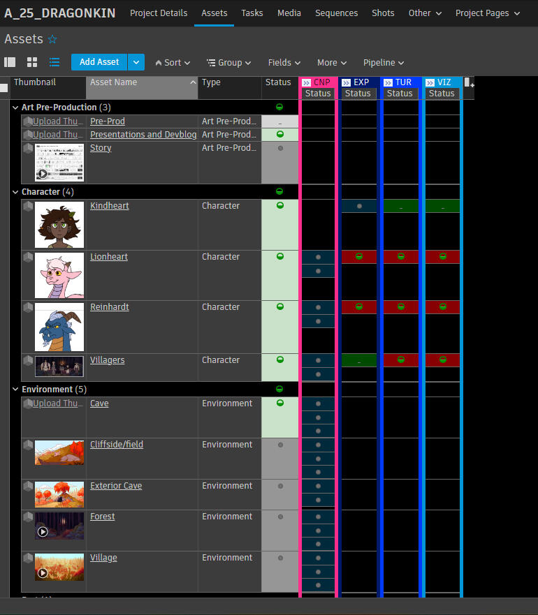Viewport: 538px width, 615px height.
Task: Open the Project Pages menu
Action: tap(488, 13)
